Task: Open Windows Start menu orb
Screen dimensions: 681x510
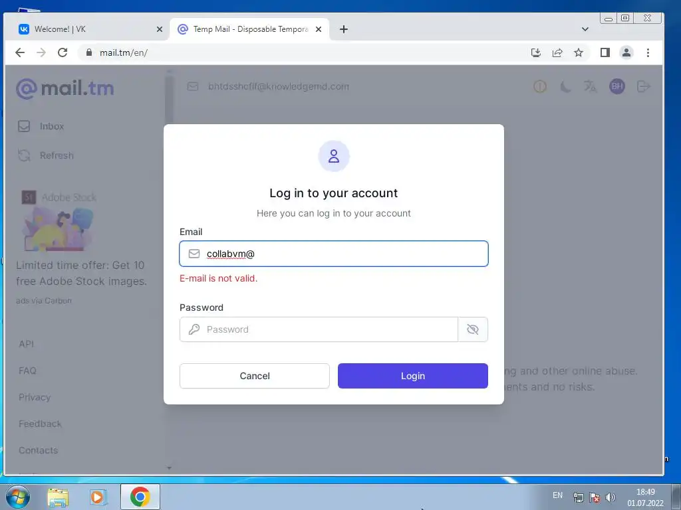Action: (18, 497)
